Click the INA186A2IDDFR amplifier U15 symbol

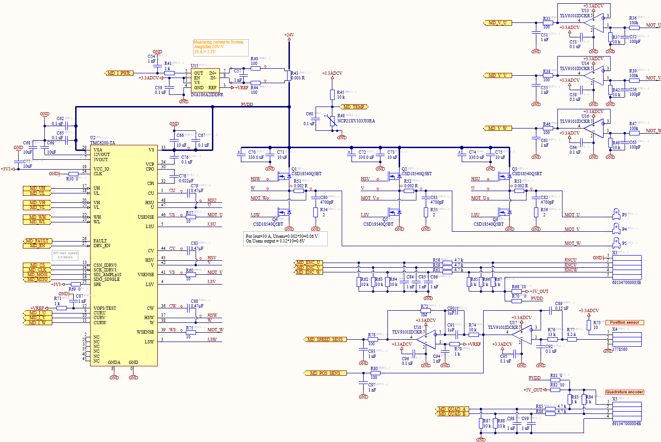[205, 80]
